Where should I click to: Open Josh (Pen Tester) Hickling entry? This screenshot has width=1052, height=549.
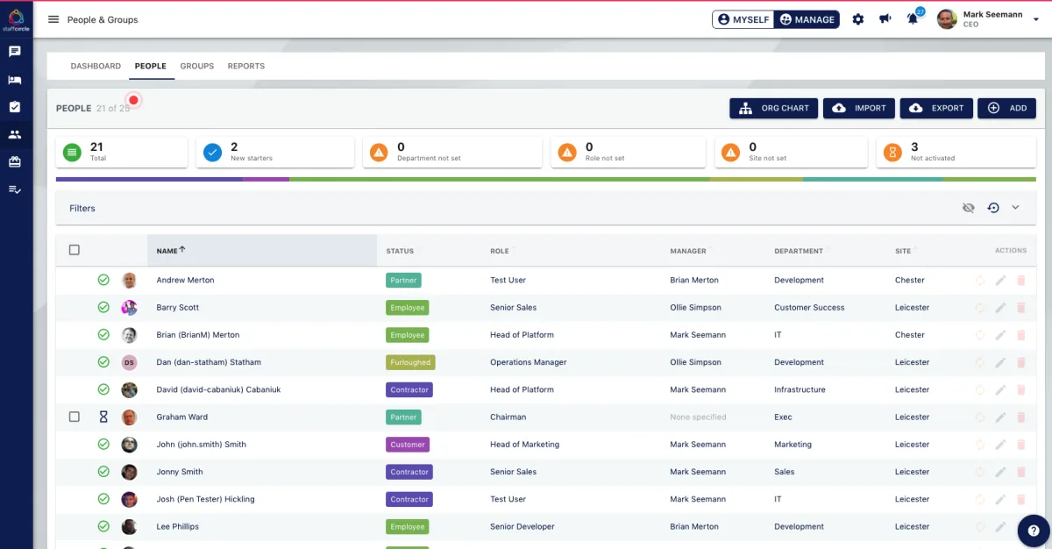tap(206, 499)
